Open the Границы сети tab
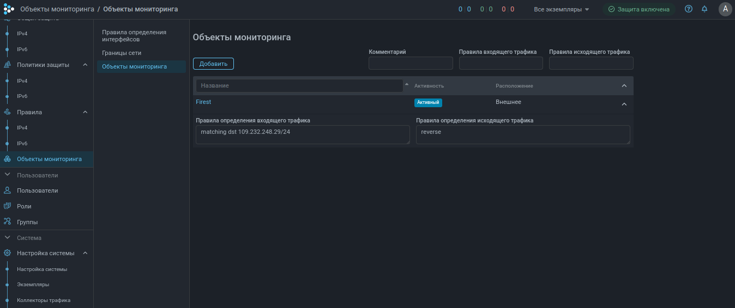This screenshot has width=735, height=308. pyautogui.click(x=122, y=53)
